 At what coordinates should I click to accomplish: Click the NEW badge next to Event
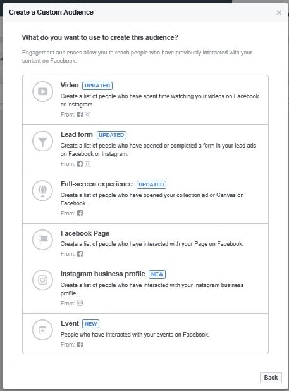[90, 324]
